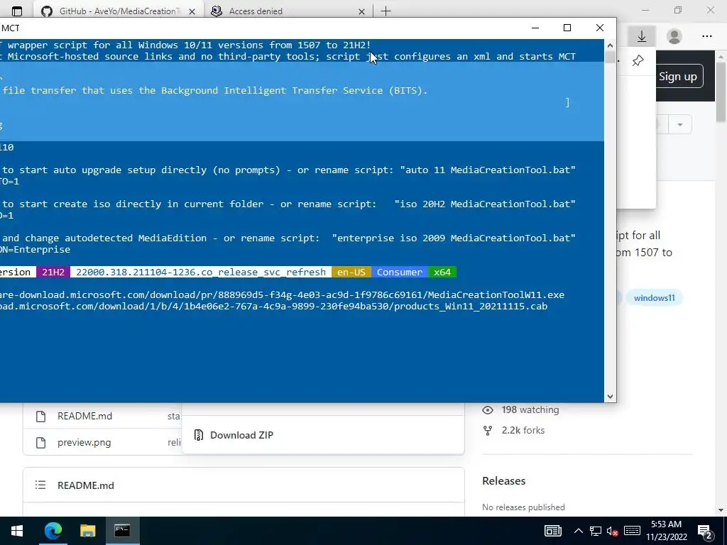Open the notification center with 2 alerts

705,531
